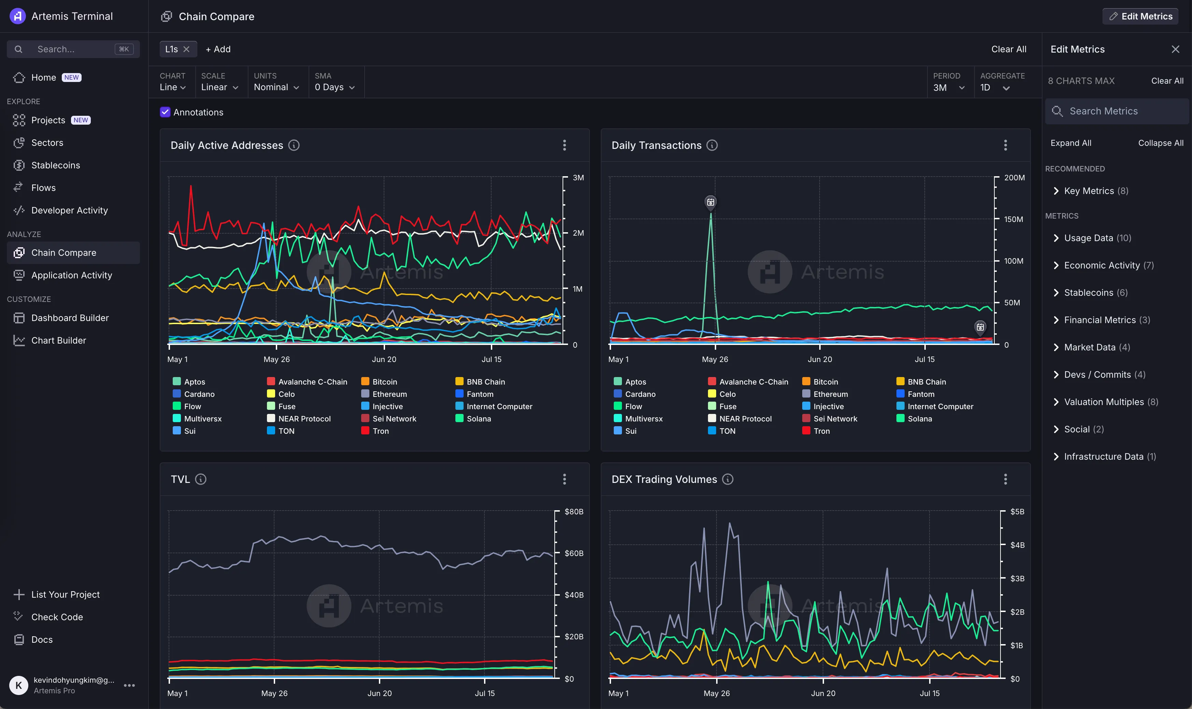Screen dimensions: 1192x709
Task: Open the account three-dots menu
Action: 129,685
